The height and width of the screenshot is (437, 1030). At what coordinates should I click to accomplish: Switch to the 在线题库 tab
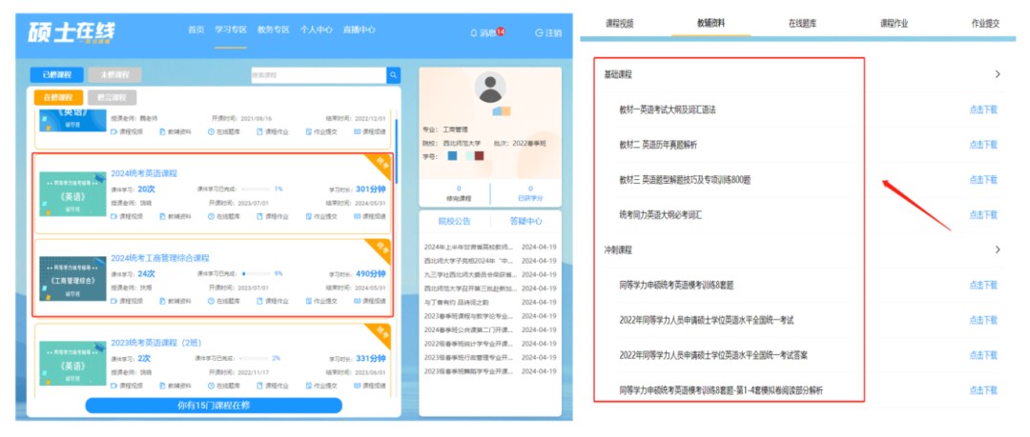pyautogui.click(x=802, y=24)
